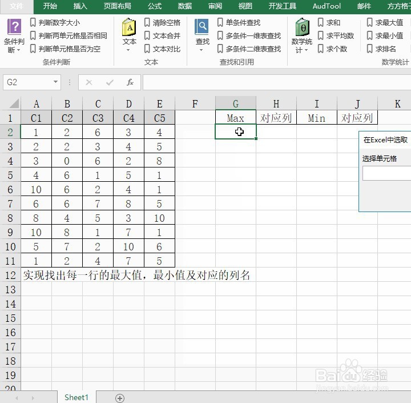Click 求最大值 command

tap(385, 22)
